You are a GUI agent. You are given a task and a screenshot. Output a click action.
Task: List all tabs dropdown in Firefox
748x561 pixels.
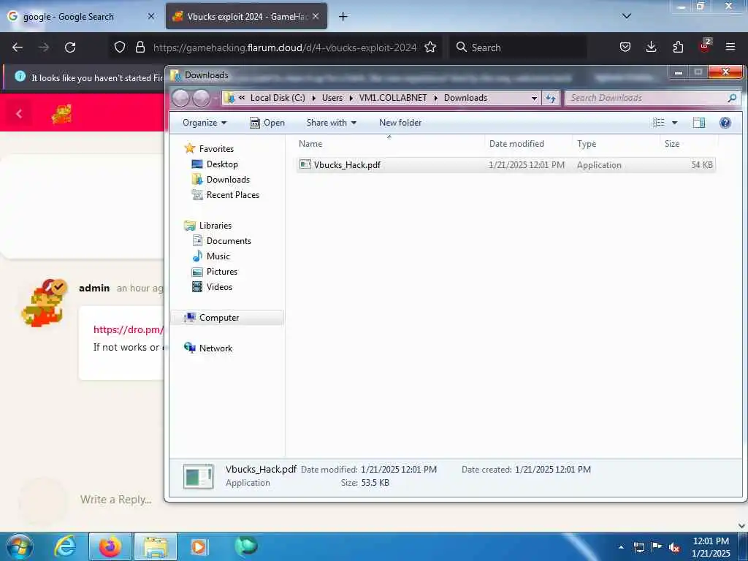point(627,16)
